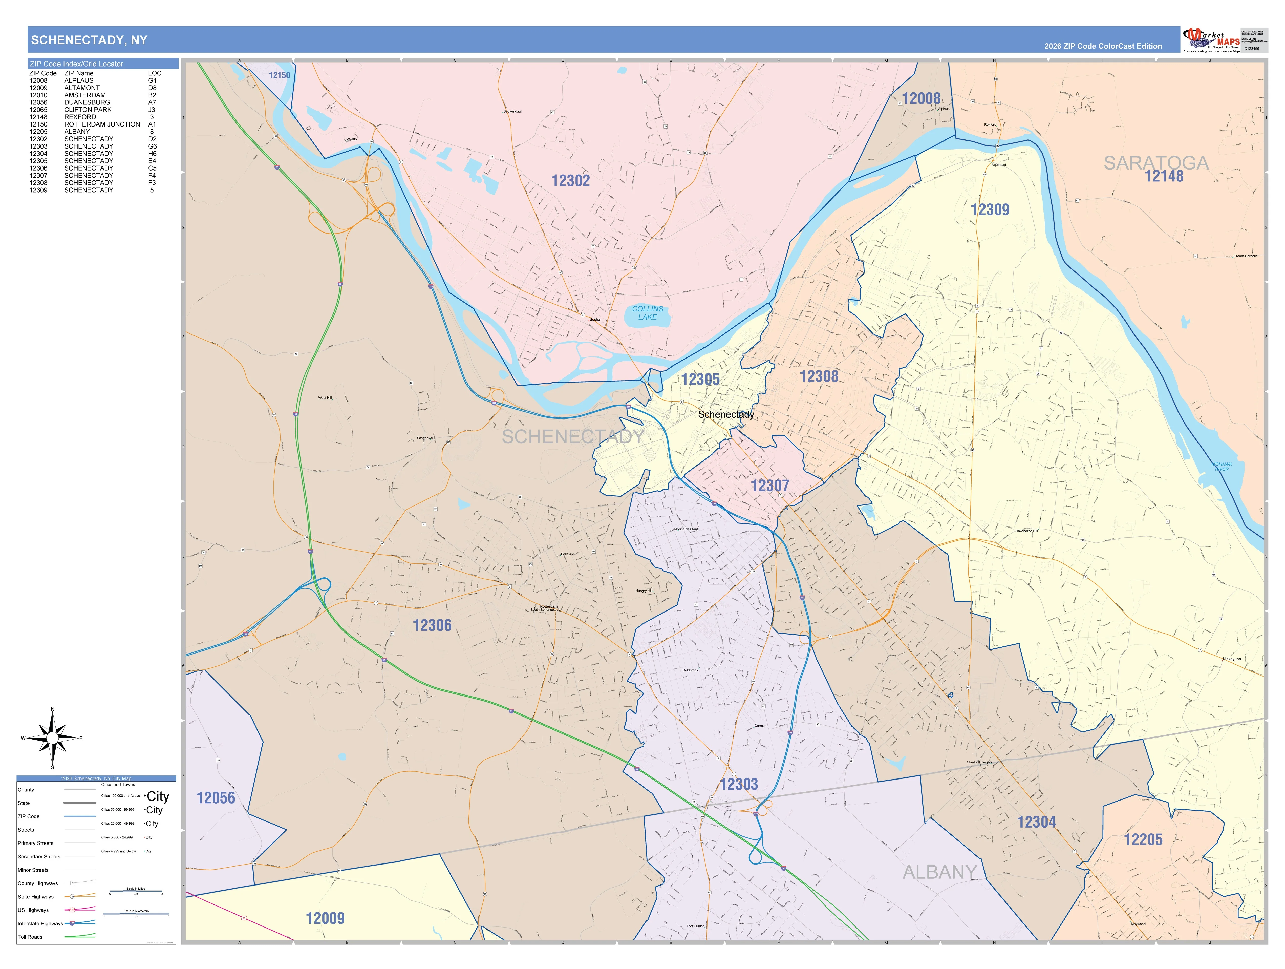Click the 12304 label on the map
Viewport: 1285px width, 969px height.
click(x=1036, y=822)
